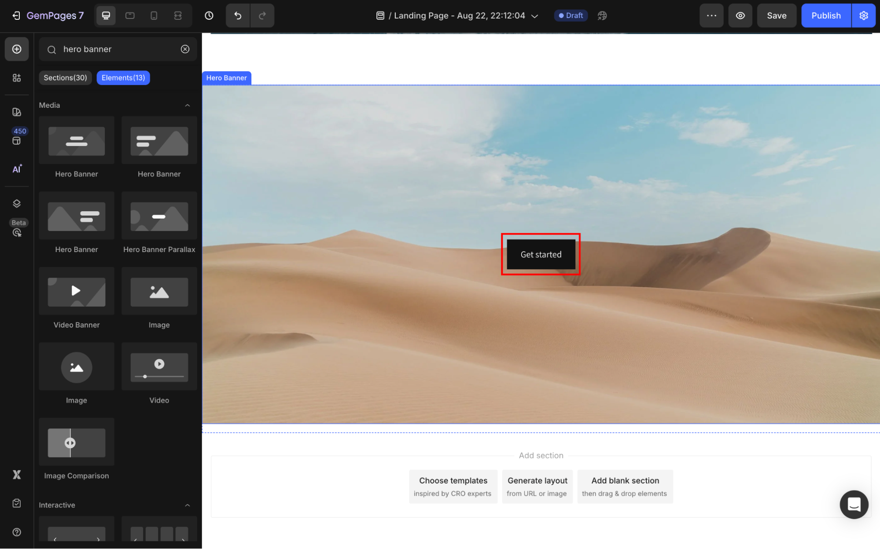
Task: Switch to mobile device view
Action: [154, 16]
